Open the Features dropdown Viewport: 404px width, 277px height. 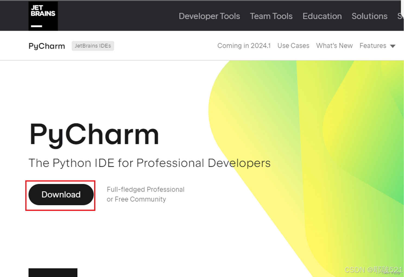[x=373, y=46]
